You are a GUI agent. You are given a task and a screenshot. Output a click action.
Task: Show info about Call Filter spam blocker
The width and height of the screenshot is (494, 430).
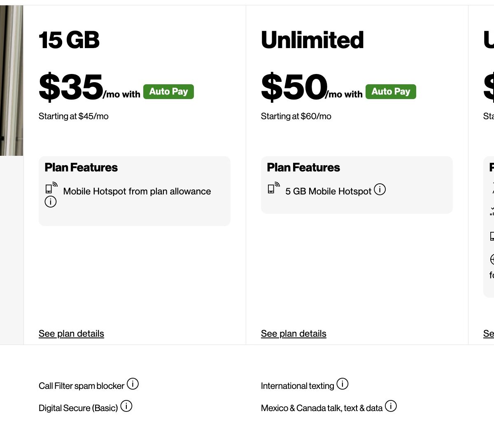click(133, 384)
